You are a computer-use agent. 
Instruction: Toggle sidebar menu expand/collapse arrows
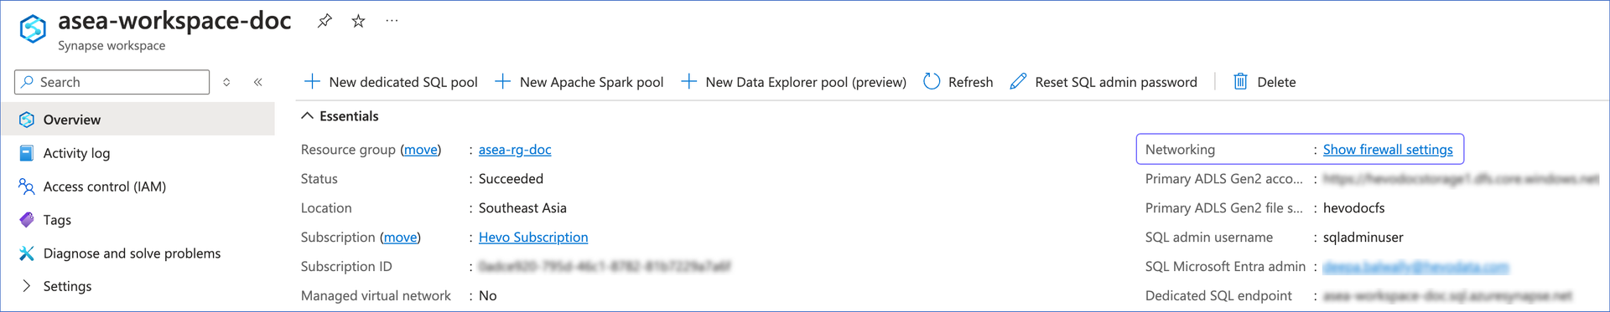point(226,82)
